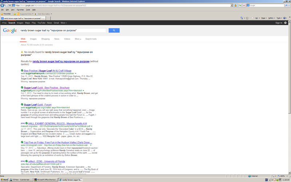Open recent pages dropdown beside Forward arrow
Screen dimensions: 291x182
click(10, 5)
